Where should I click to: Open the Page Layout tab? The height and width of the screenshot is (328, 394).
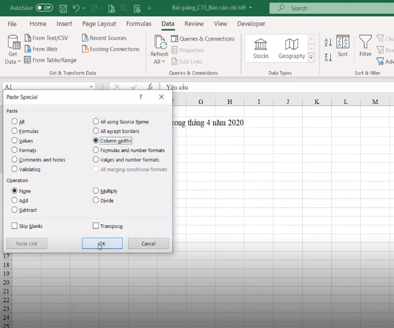[x=99, y=23]
